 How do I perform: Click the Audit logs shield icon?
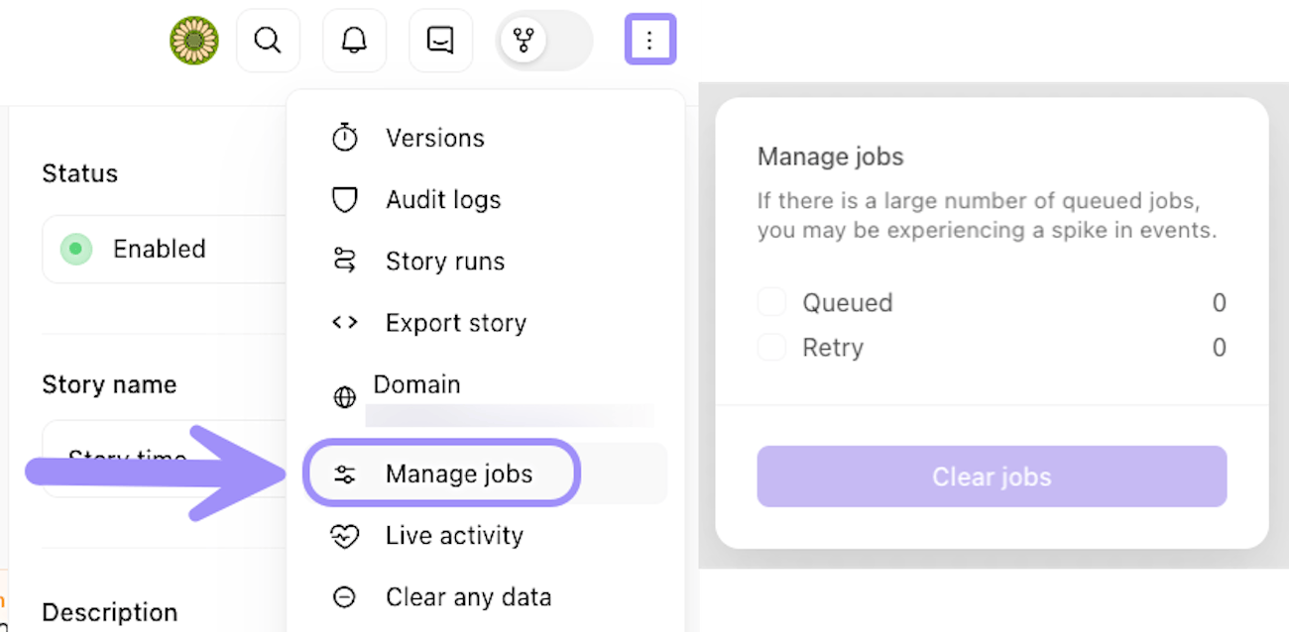pyautogui.click(x=344, y=200)
